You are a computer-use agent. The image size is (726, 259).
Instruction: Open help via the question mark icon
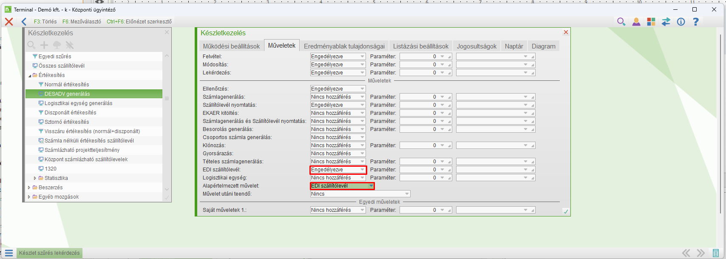[696, 22]
